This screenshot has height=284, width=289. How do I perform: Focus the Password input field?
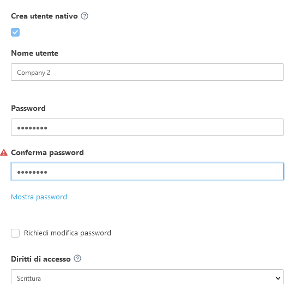pyautogui.click(x=147, y=127)
